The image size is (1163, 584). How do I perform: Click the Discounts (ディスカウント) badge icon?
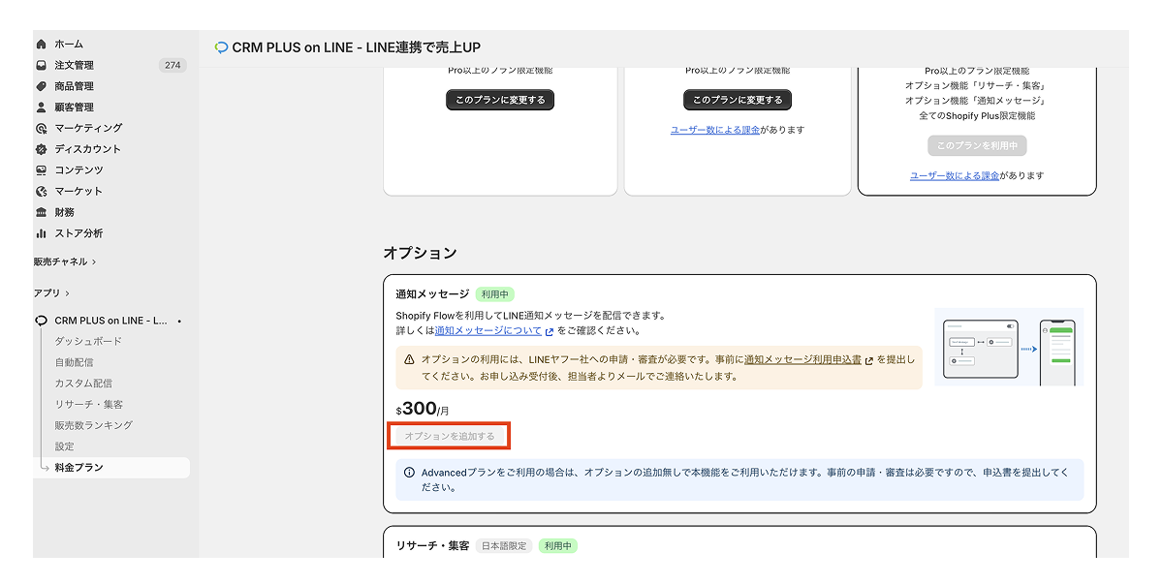tap(41, 149)
